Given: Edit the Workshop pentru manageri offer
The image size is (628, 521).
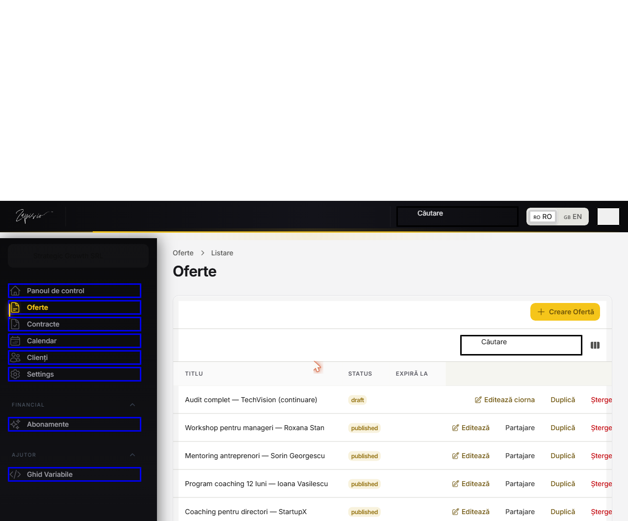Looking at the screenshot, I should (471, 428).
